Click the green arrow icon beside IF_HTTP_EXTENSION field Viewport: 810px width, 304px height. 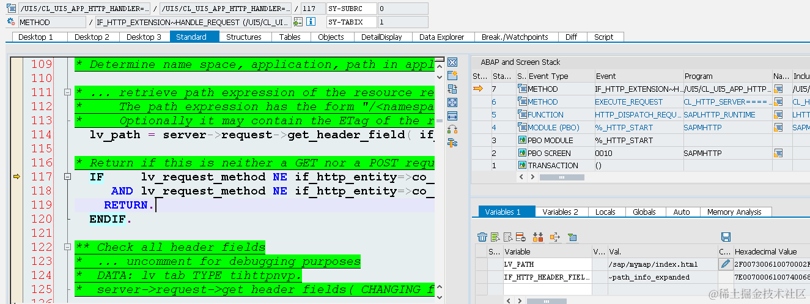tap(298, 22)
